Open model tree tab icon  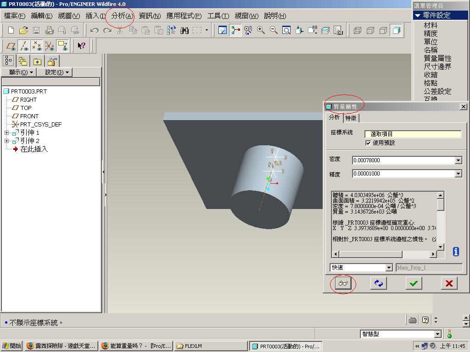click(x=9, y=61)
